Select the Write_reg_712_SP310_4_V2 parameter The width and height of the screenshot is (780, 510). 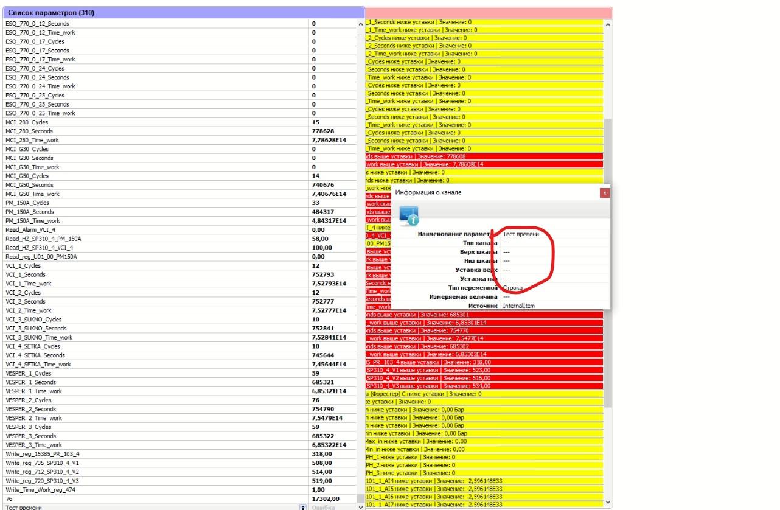(179, 472)
